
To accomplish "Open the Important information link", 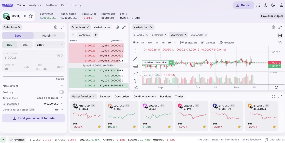I will pos(225,139).
